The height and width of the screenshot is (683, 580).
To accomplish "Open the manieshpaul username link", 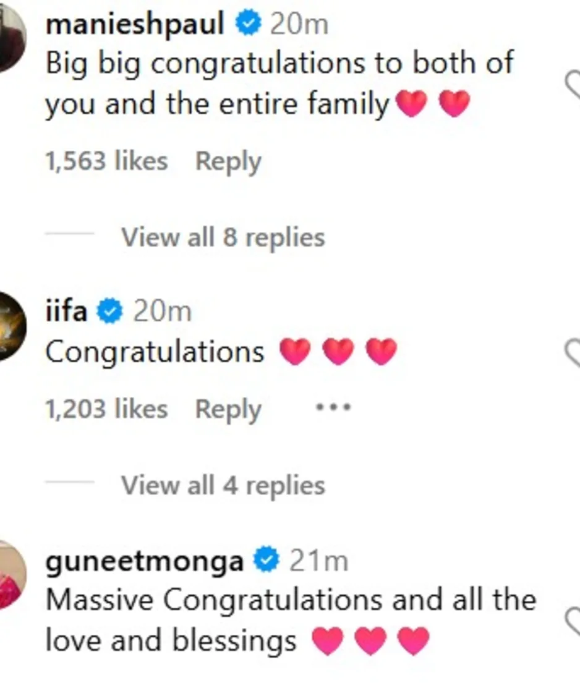I will point(135,25).
